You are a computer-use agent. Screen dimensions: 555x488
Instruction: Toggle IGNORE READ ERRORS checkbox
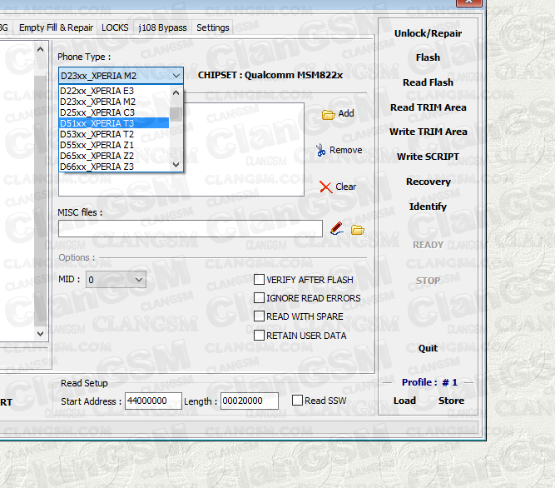259,298
